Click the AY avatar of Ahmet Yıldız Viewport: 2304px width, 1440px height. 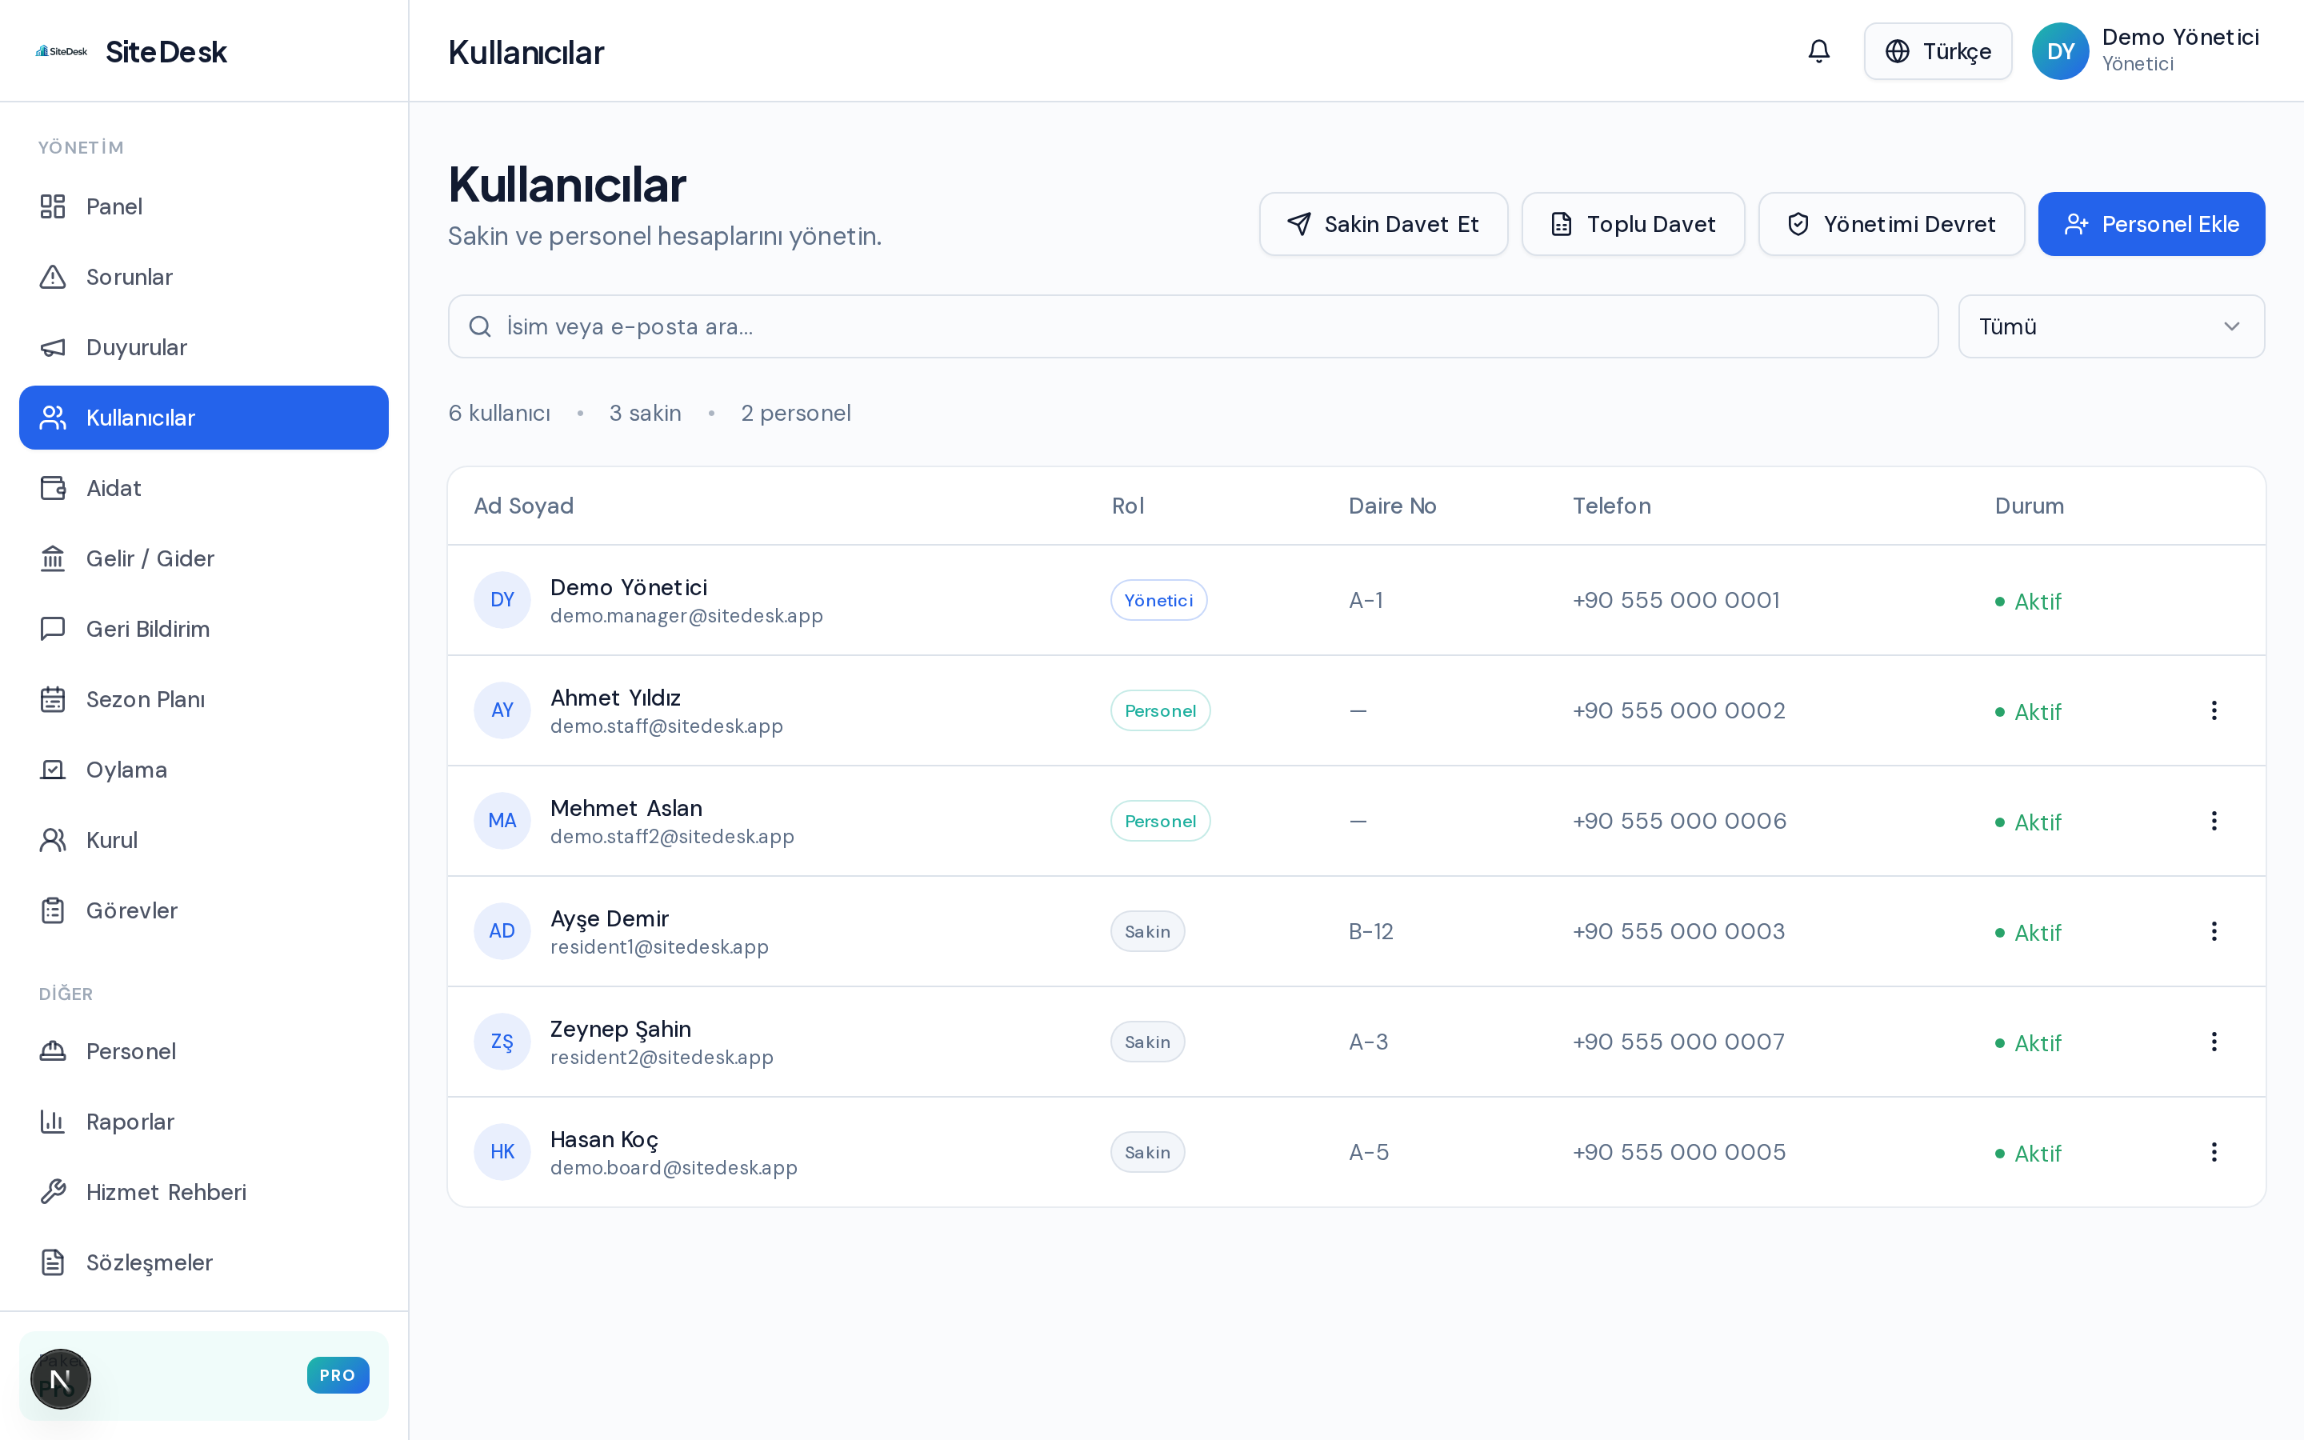502,710
